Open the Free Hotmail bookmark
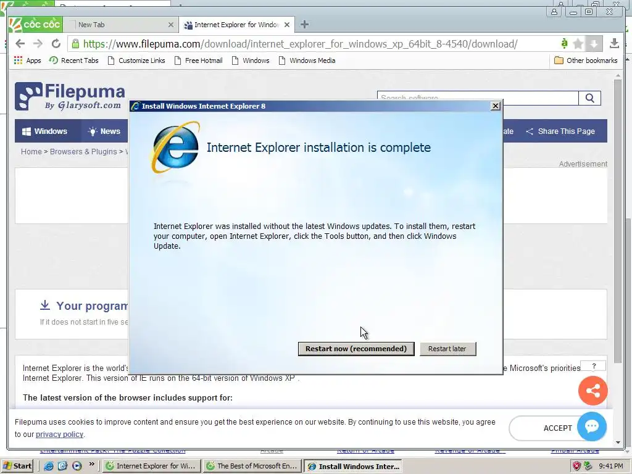 [199, 60]
